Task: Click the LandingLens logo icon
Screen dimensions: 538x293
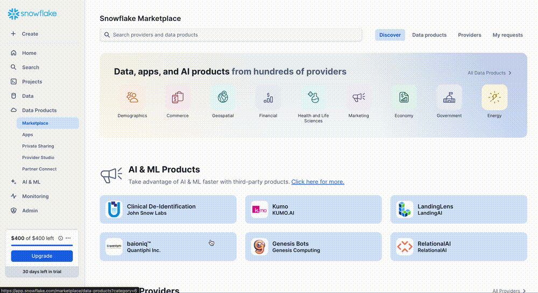Action: [405, 209]
